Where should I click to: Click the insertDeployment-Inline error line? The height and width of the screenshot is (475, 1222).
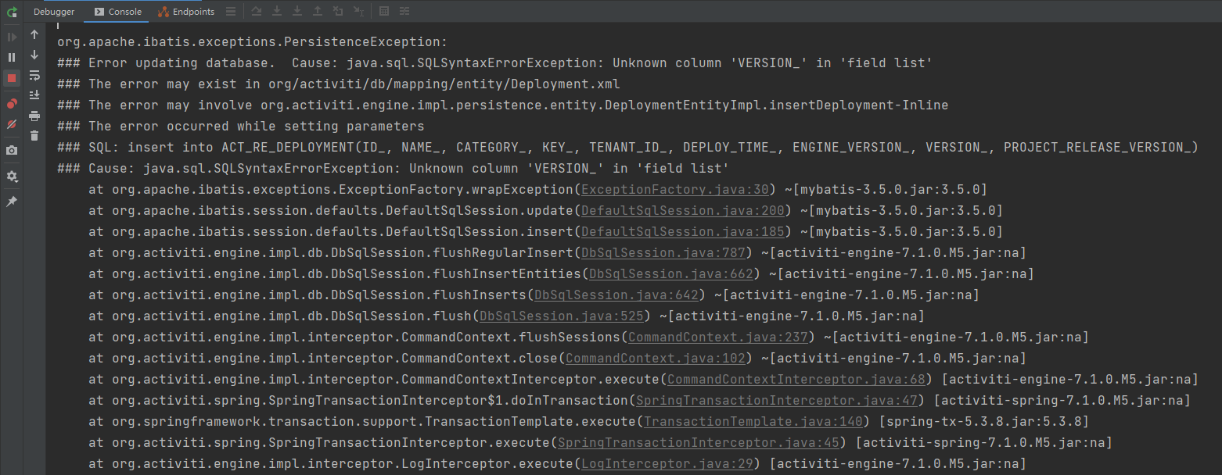pyautogui.click(x=502, y=105)
